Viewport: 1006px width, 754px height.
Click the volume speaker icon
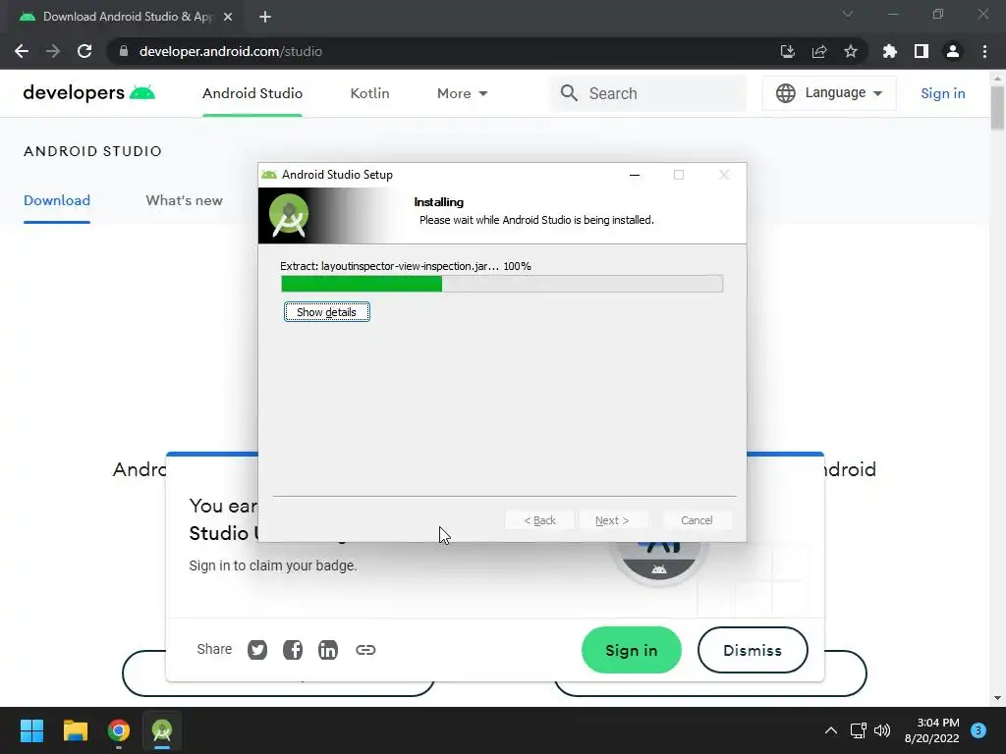coord(882,730)
